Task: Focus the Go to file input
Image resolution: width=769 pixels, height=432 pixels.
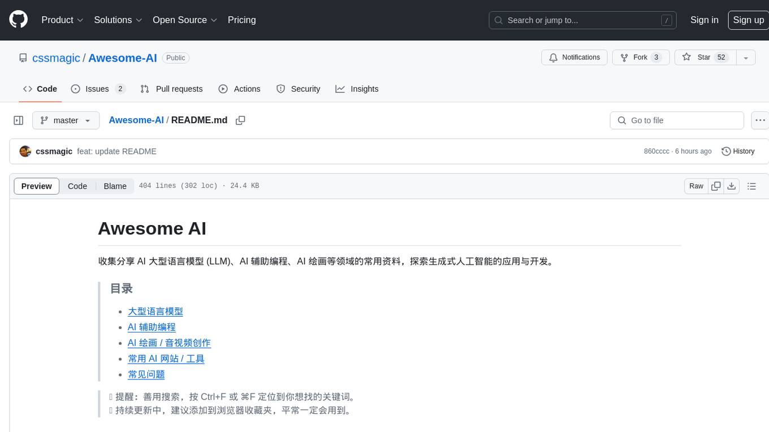Action: (677, 120)
